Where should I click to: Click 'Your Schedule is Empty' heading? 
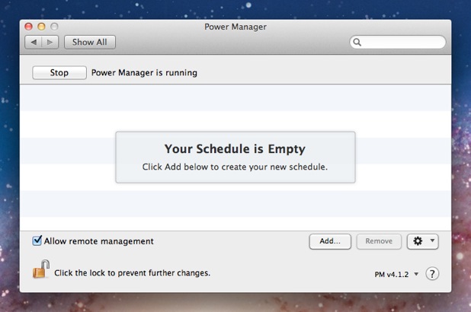pos(235,149)
